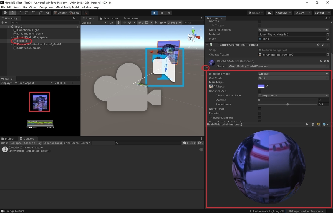Stop play mode with the Play button
Viewport: 333px width, 213px height.
pos(155,13)
